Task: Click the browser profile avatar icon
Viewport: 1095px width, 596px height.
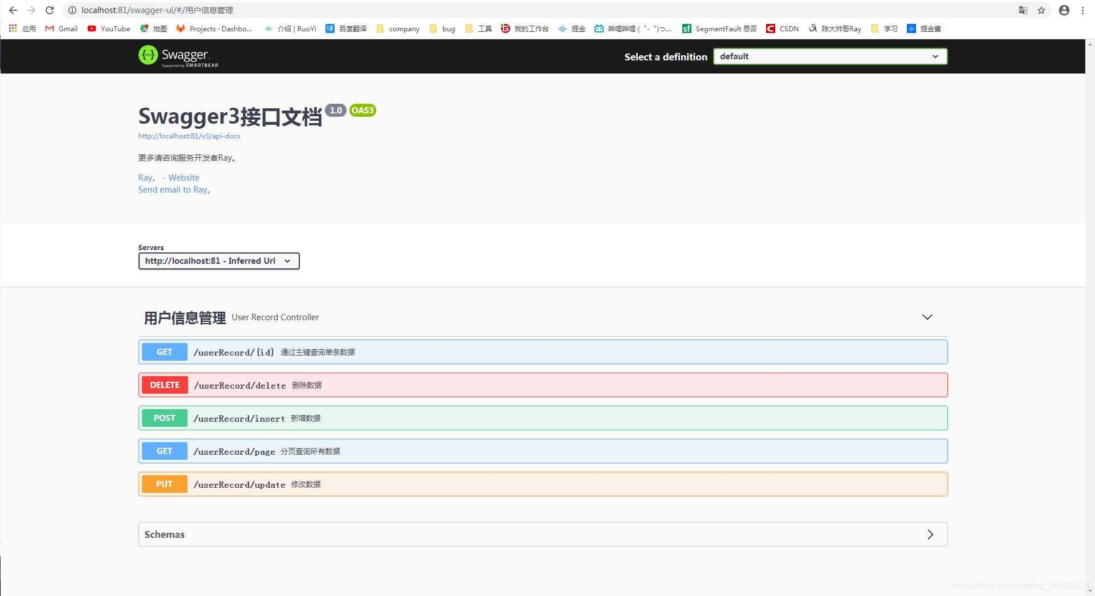Action: (1064, 10)
